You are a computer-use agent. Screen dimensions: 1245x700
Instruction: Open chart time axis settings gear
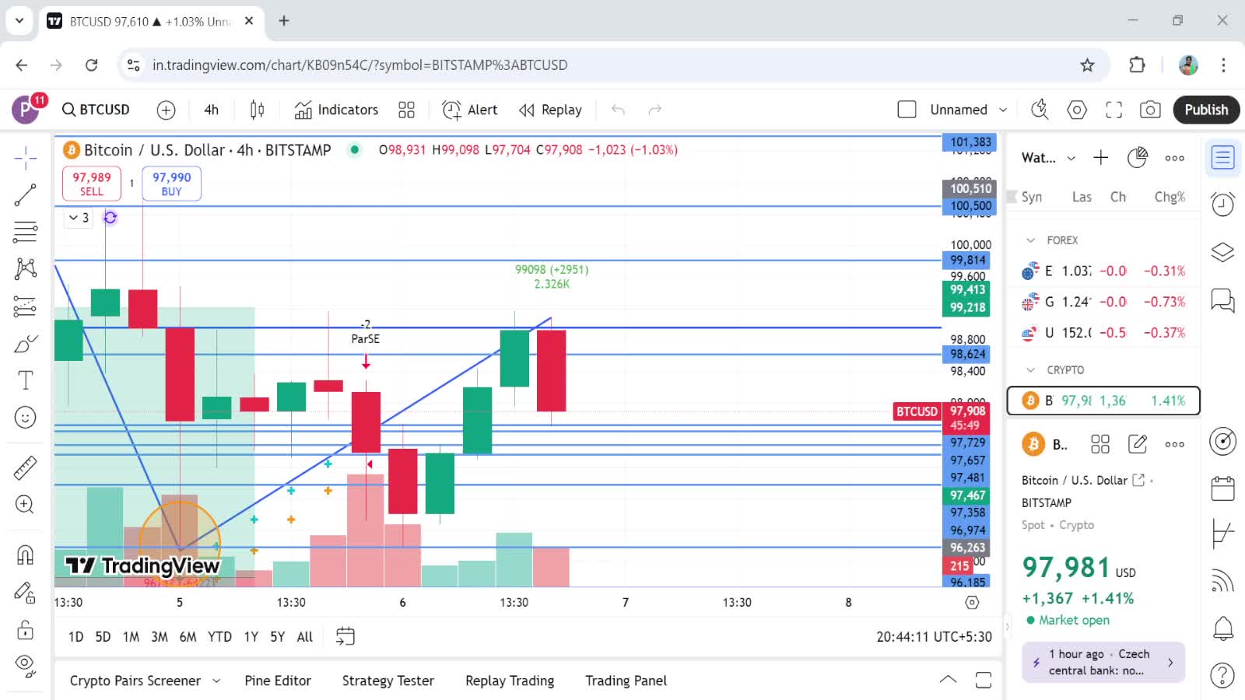click(x=972, y=603)
